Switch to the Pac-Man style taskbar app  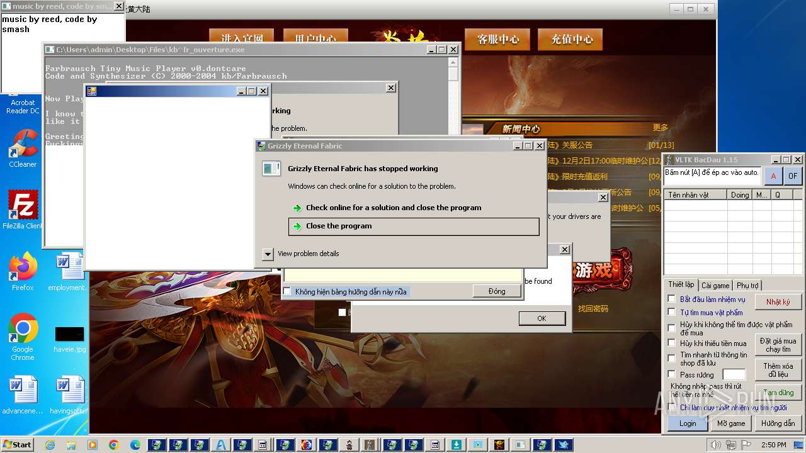[499, 445]
